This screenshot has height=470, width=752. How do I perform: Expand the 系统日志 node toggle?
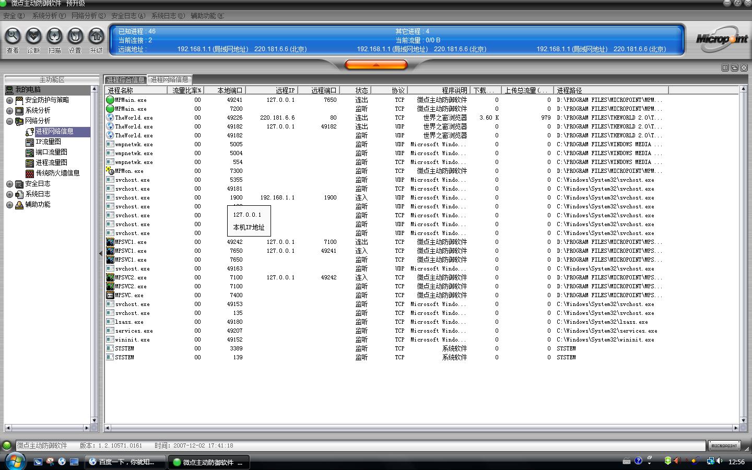9,194
